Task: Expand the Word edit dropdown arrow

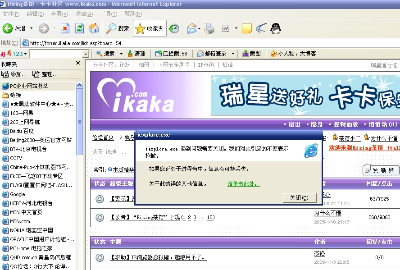Action: point(236,28)
